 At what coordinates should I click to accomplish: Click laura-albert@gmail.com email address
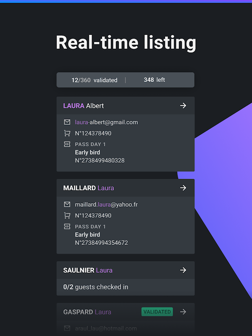106,122
